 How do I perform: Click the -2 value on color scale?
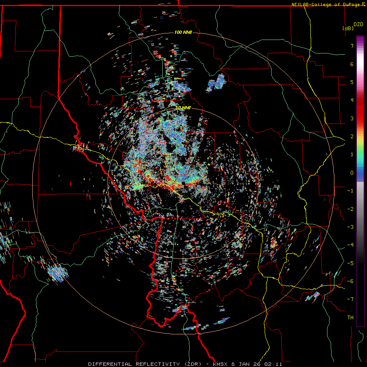350,209
